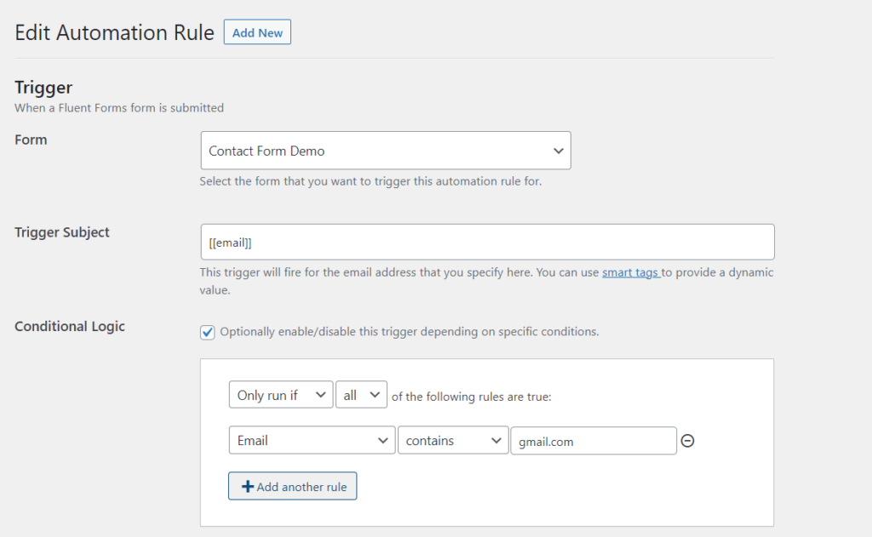Click the chevron on the Only run if dropdown
The height and width of the screenshot is (537, 872).
[x=321, y=394]
